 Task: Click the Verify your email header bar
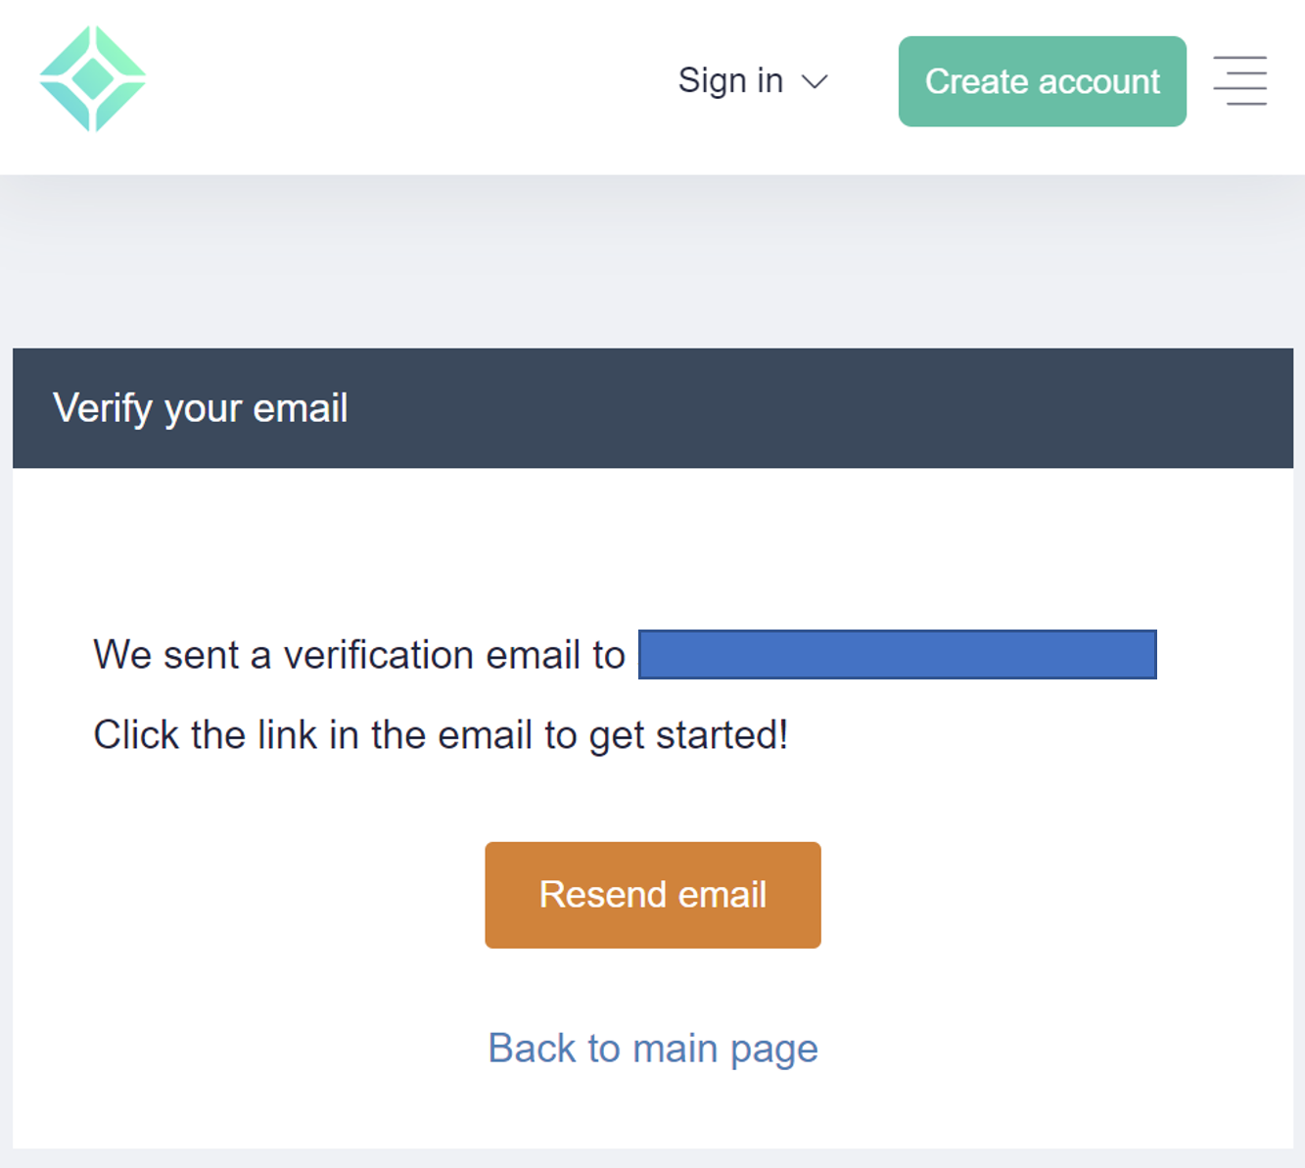point(653,408)
